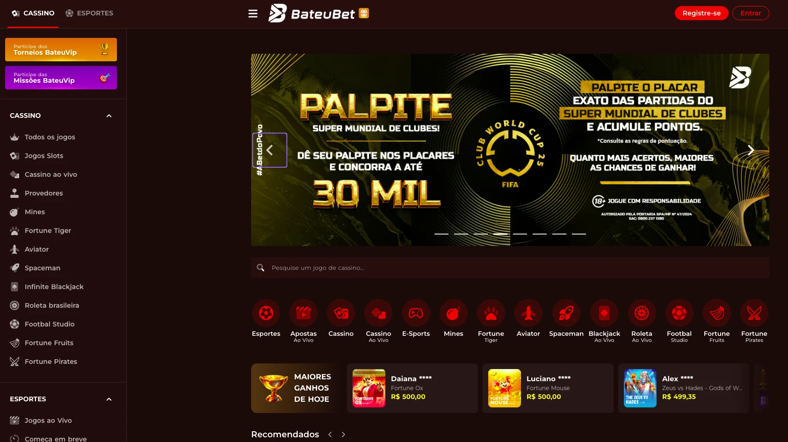Select the E-Sports gamepad icon
This screenshot has height=442, width=788.
point(416,313)
